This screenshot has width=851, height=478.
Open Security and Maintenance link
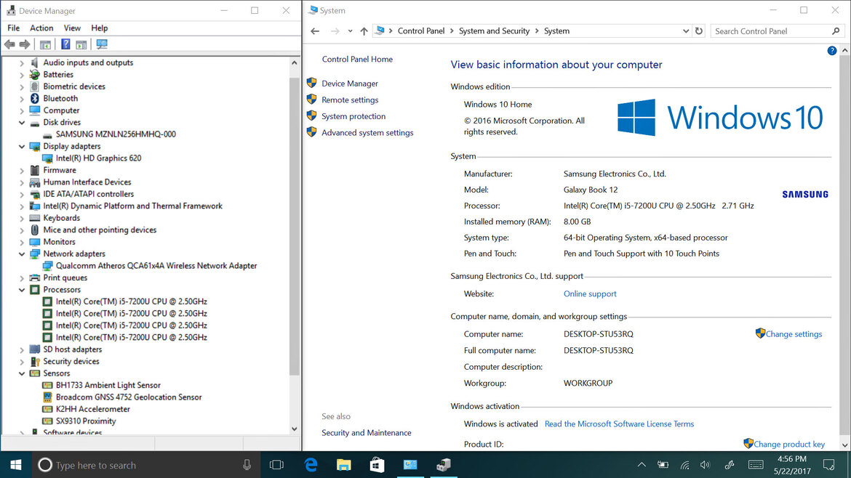(367, 432)
